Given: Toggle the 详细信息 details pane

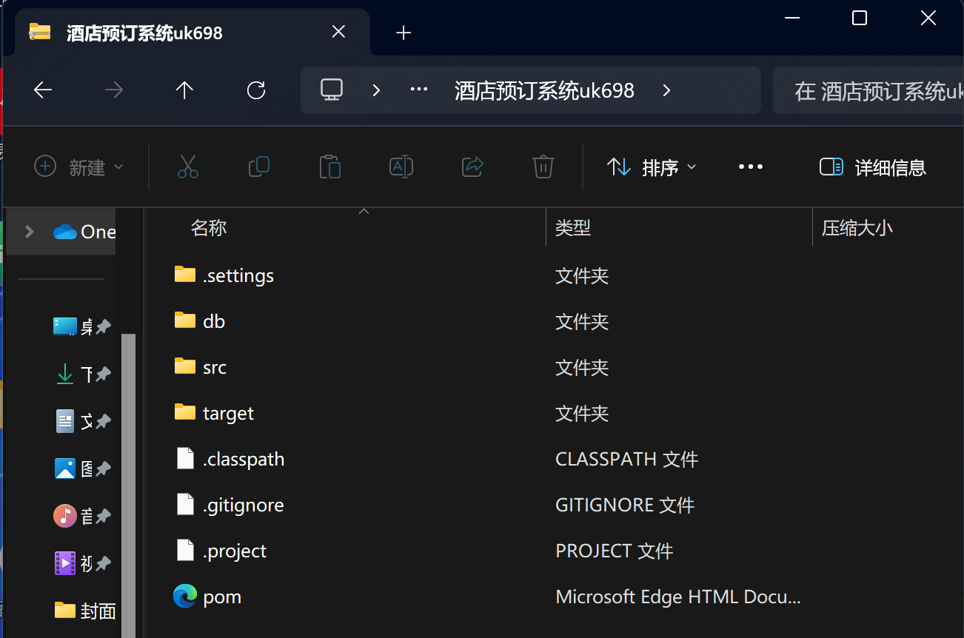Looking at the screenshot, I should click(x=873, y=167).
